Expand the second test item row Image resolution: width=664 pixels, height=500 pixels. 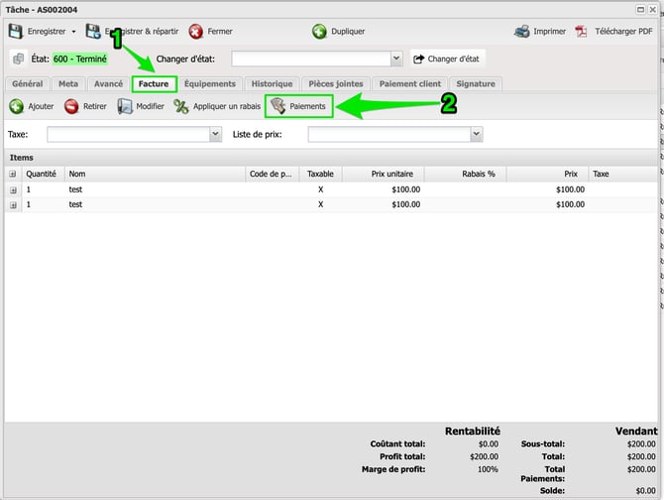13,204
